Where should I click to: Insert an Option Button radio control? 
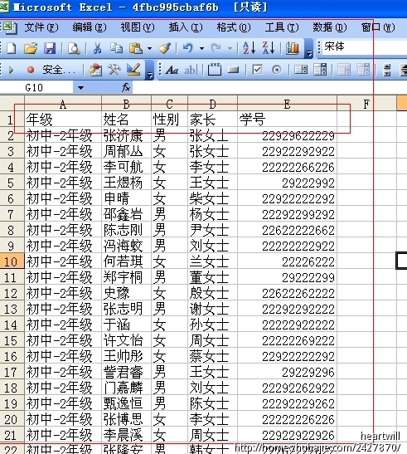tap(277, 70)
